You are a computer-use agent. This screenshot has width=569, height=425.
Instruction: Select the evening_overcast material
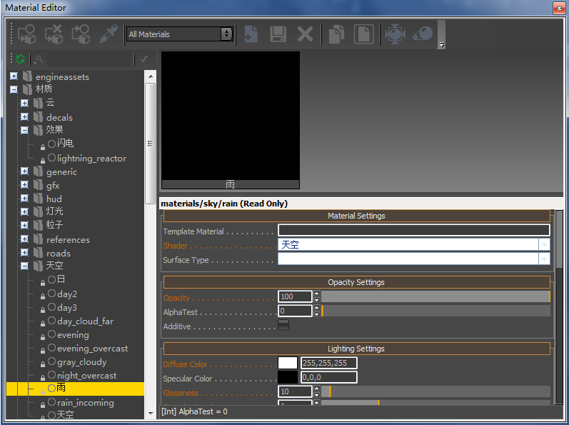tap(92, 349)
